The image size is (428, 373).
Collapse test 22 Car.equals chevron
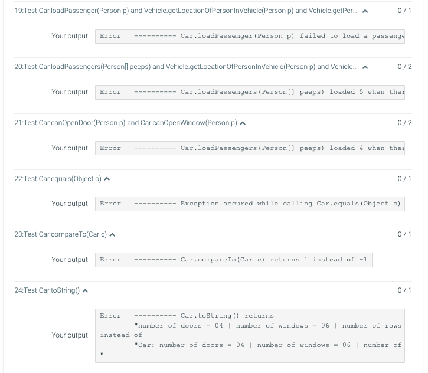point(107,179)
